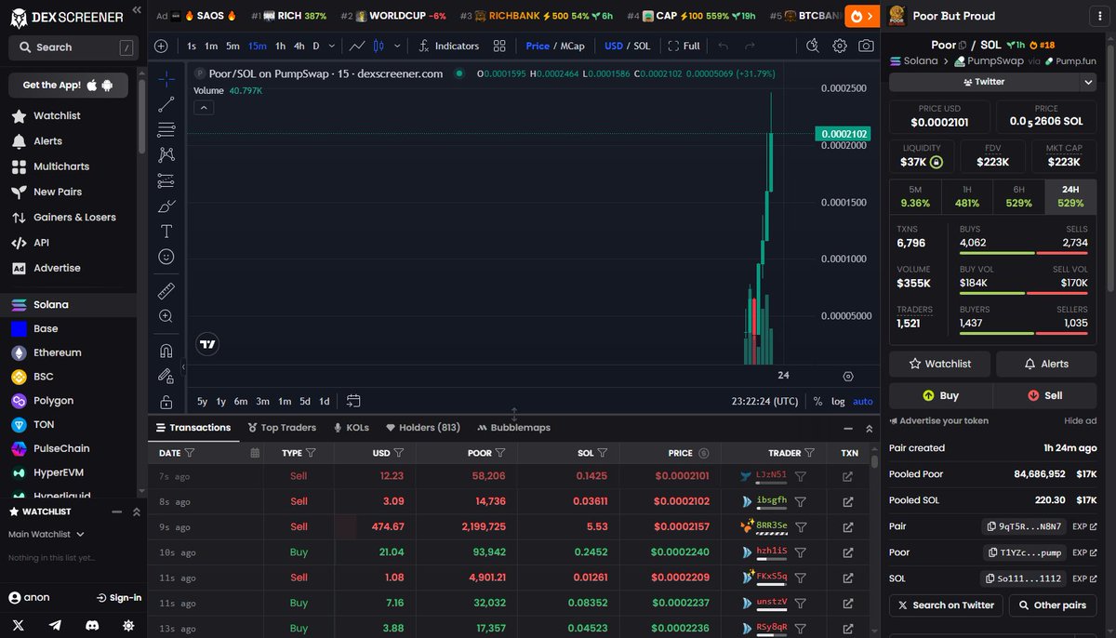Click Search on Twitter button

[x=945, y=605]
